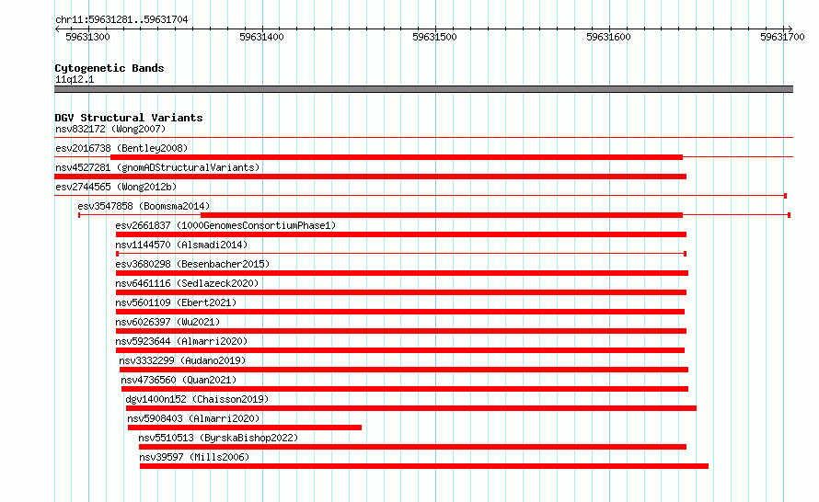The image size is (819, 502).
Task: Click ruler position 59631600
Action: pyautogui.click(x=608, y=37)
